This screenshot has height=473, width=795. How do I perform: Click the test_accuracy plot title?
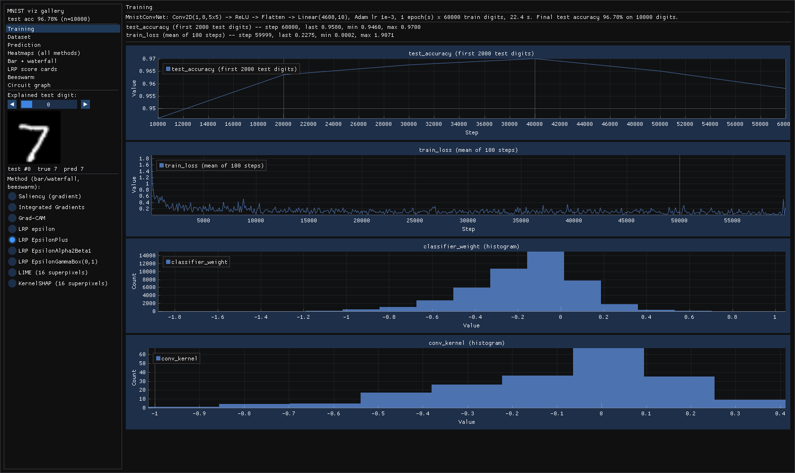click(471, 53)
